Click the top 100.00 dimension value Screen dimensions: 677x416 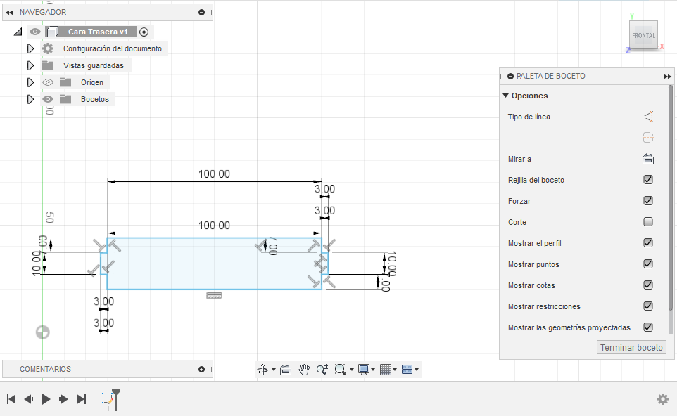tap(214, 174)
